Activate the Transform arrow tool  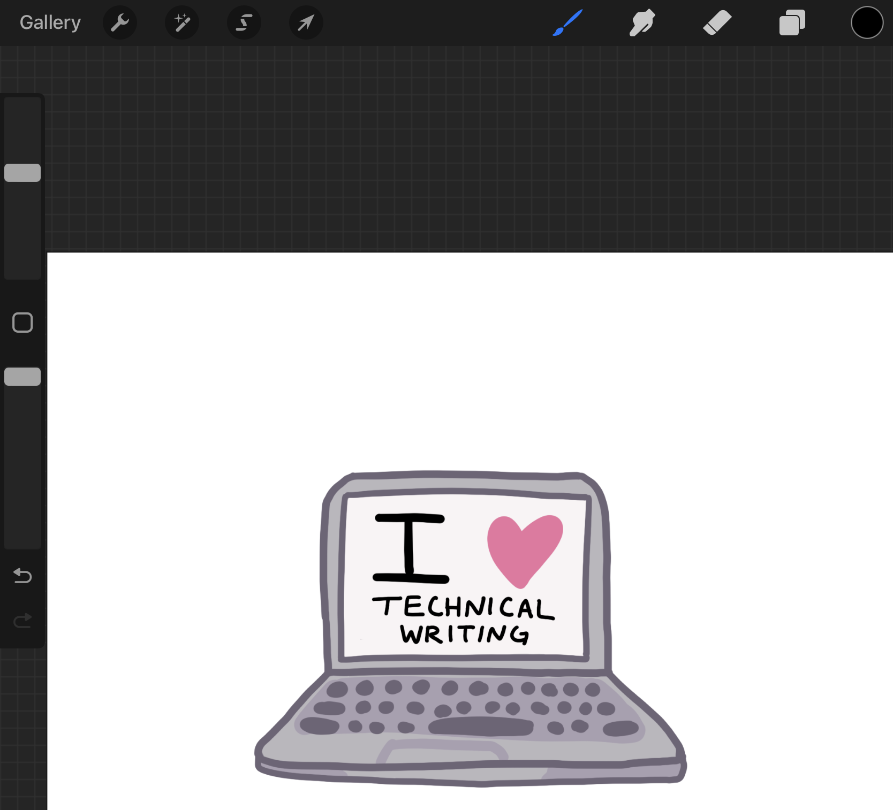[x=306, y=22]
